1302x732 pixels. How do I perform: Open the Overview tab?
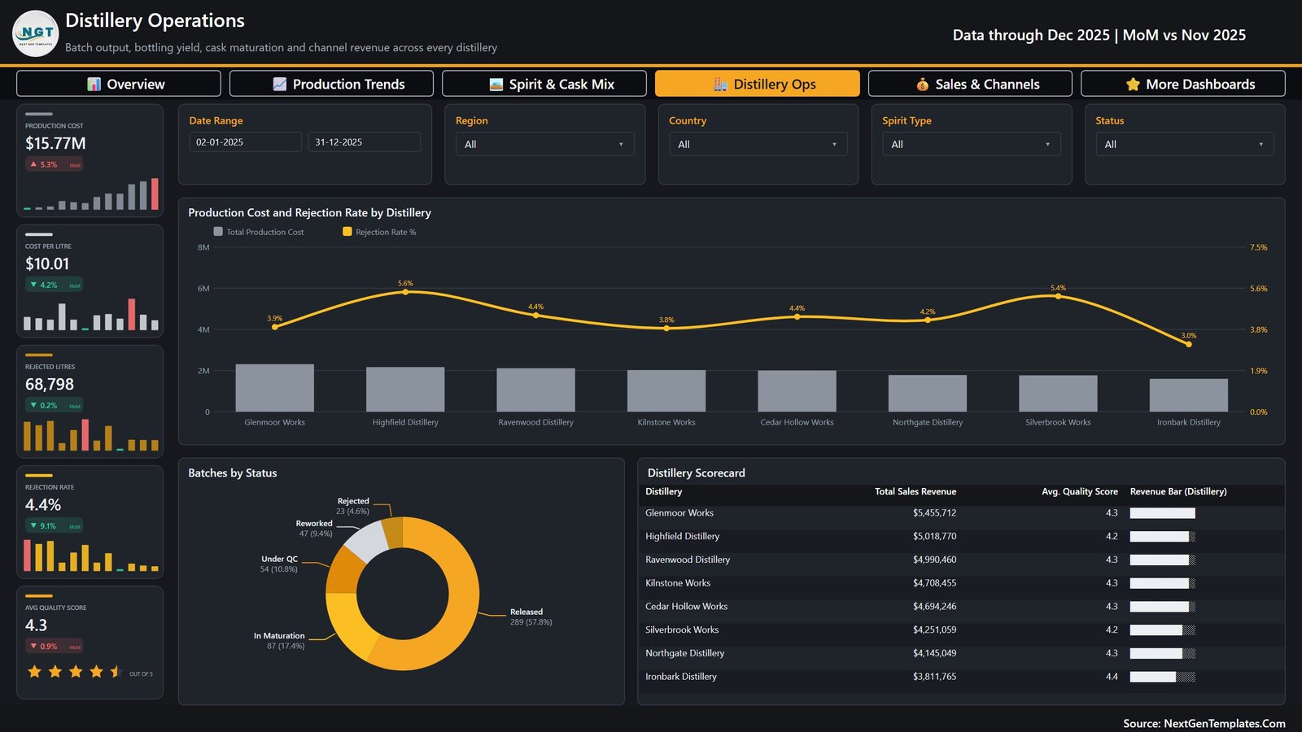pos(119,84)
